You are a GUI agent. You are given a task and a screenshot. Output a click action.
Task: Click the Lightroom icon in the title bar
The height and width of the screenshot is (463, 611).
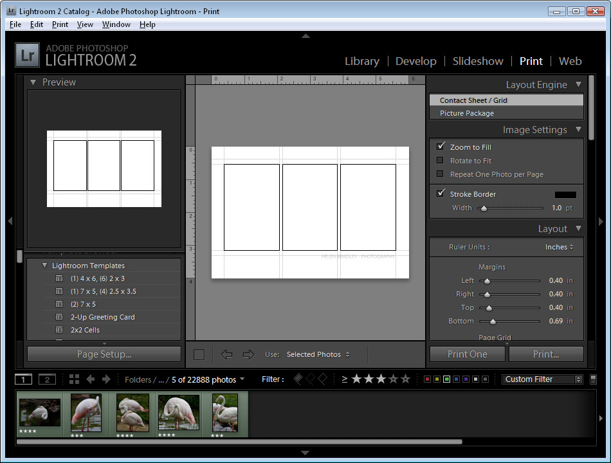tap(12, 11)
